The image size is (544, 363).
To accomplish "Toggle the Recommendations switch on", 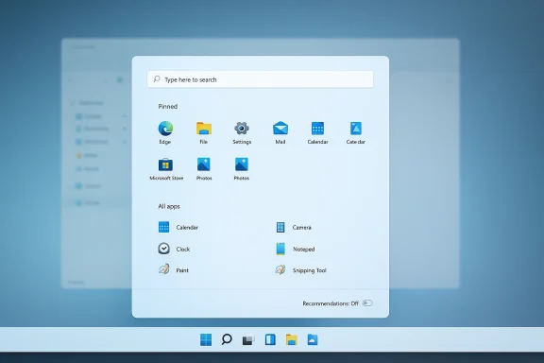I will pos(367,303).
